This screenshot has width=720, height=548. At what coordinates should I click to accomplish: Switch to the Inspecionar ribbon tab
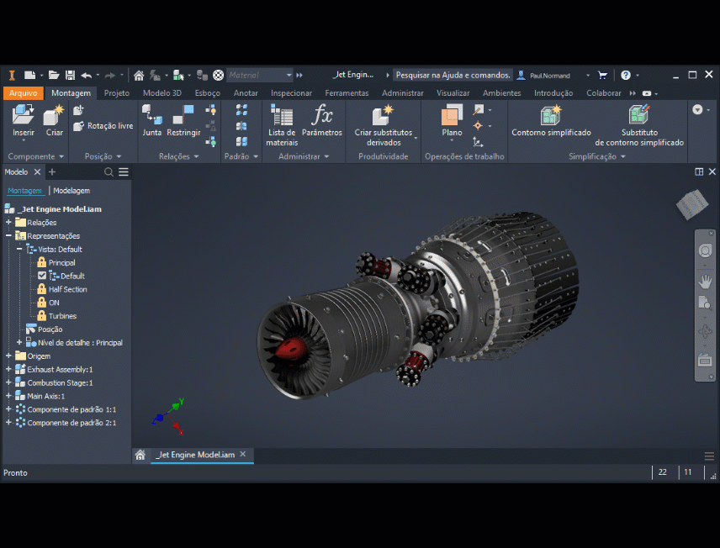coord(291,93)
